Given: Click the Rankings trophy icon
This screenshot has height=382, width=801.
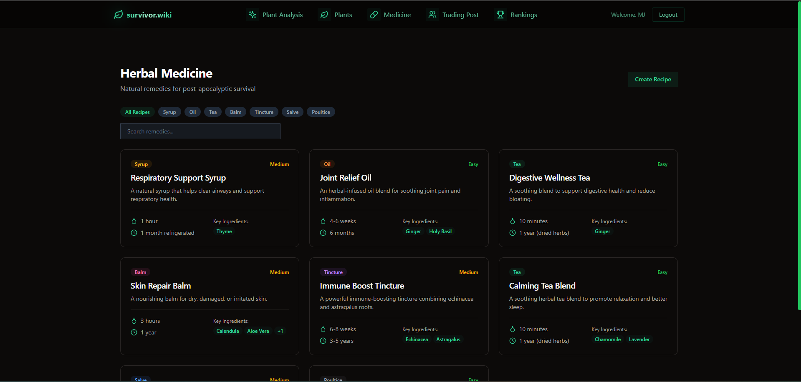Looking at the screenshot, I should [x=500, y=15].
